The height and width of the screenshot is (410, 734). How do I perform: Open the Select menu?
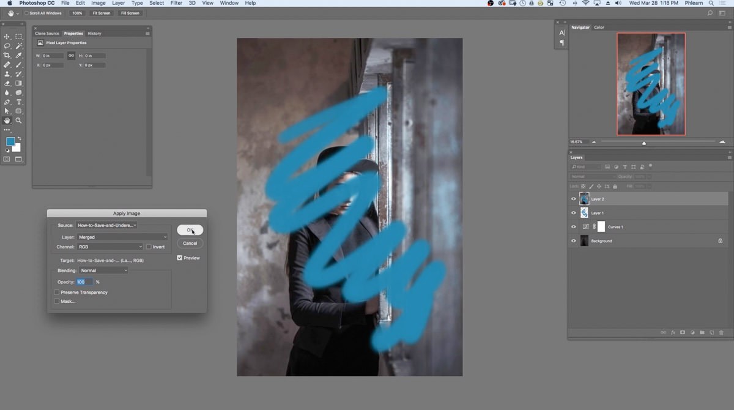[x=157, y=3]
